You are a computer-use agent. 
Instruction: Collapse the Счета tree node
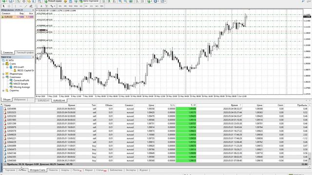tap(3, 64)
